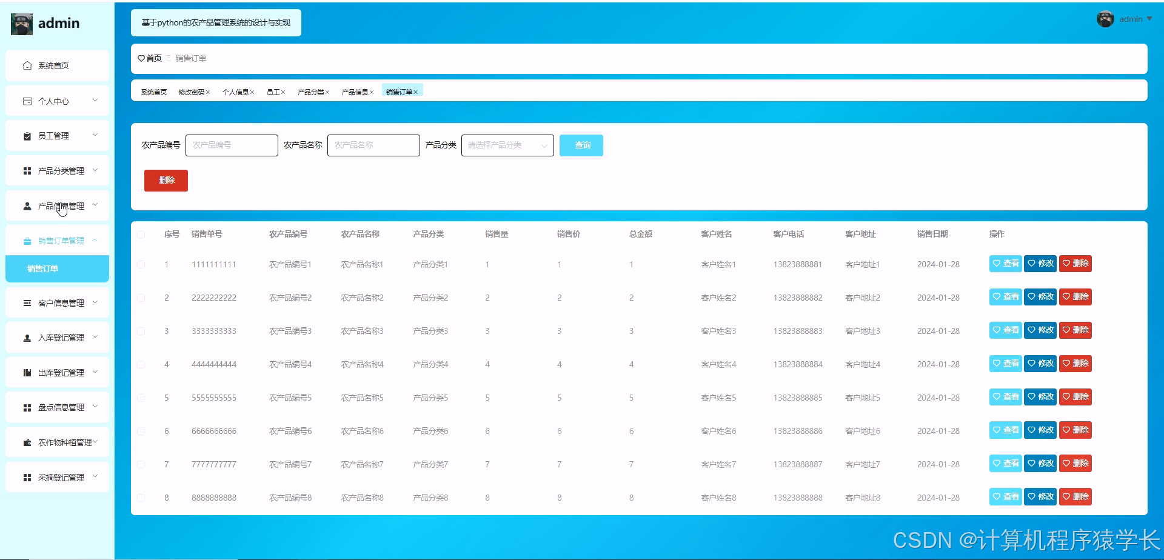
Task: Open the top-right admin user dropdown arrow
Action: [x=1149, y=19]
